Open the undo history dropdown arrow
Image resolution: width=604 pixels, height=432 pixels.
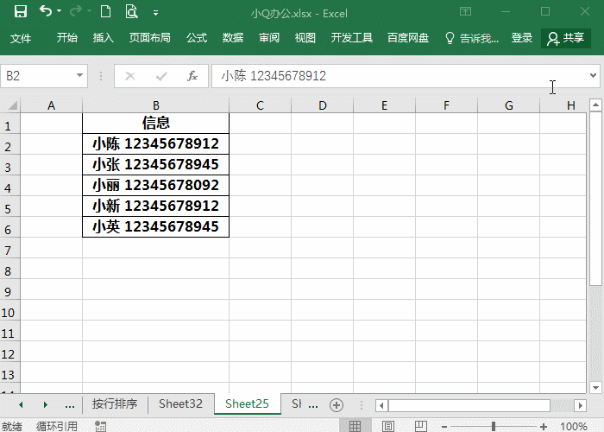click(x=60, y=11)
